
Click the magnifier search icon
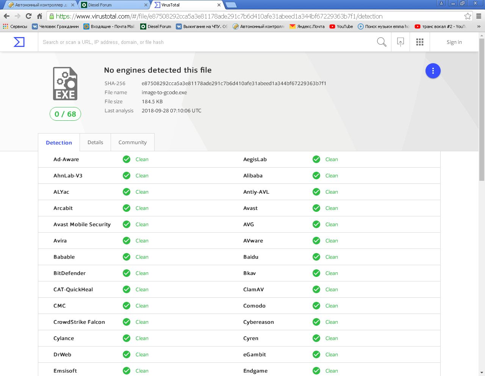tap(382, 42)
